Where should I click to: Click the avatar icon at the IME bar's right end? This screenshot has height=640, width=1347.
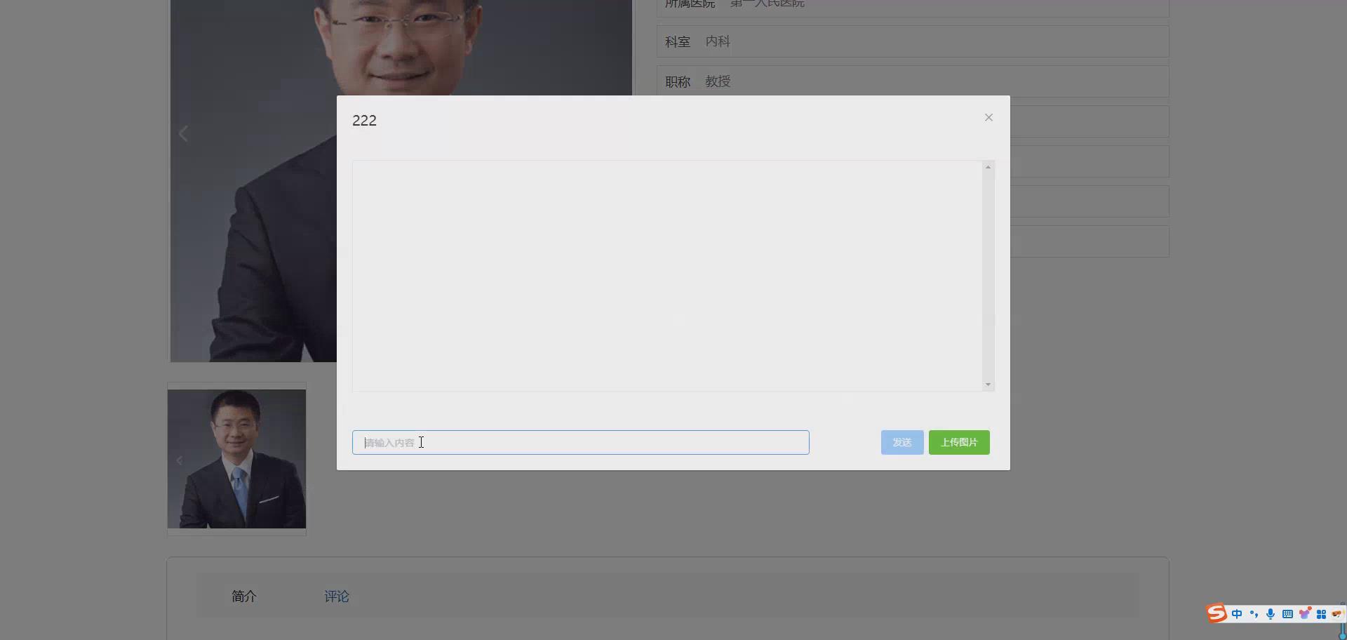coord(1336,614)
